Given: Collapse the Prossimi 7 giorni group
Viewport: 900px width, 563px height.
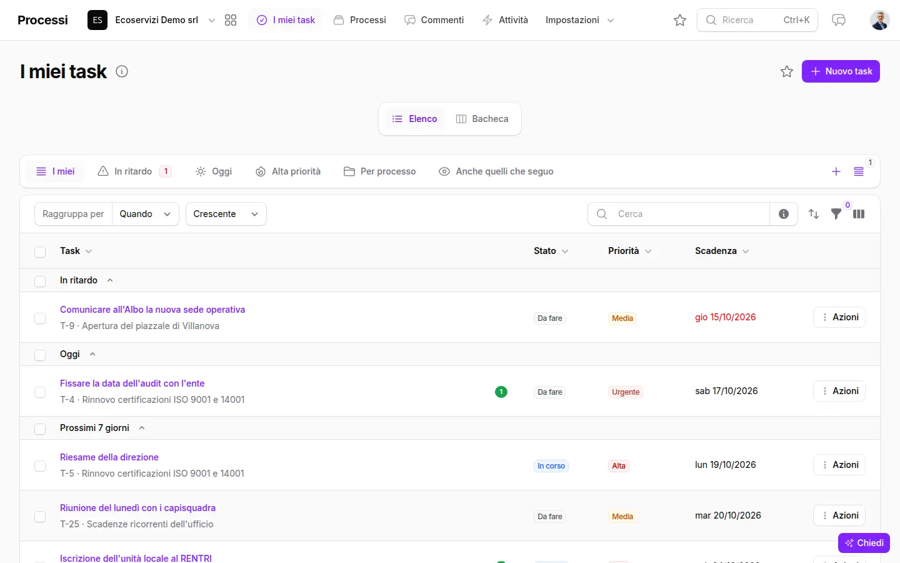Looking at the screenshot, I should (x=142, y=428).
